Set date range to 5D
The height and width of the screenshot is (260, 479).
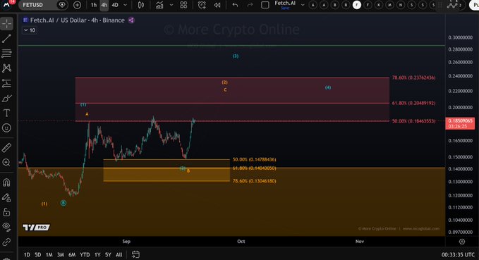(37, 254)
